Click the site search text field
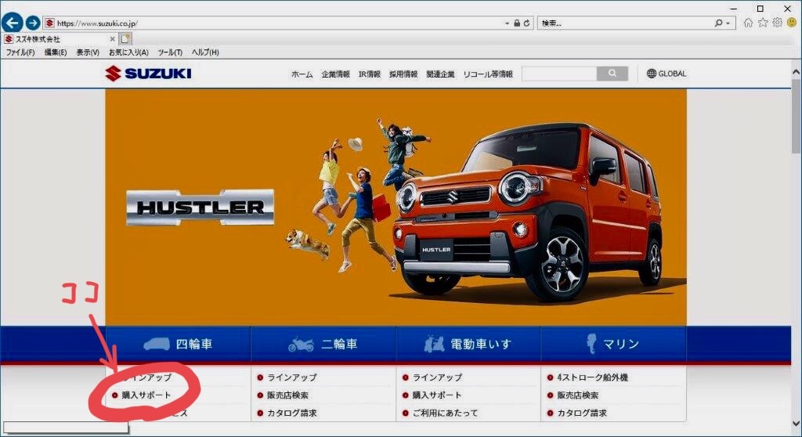Screen dimensions: 802x437 point(559,74)
